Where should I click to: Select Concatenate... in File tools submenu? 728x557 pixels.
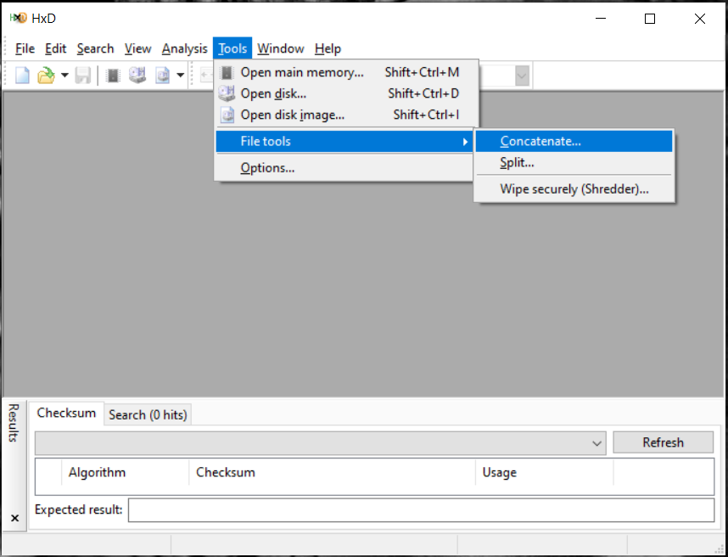coord(574,141)
